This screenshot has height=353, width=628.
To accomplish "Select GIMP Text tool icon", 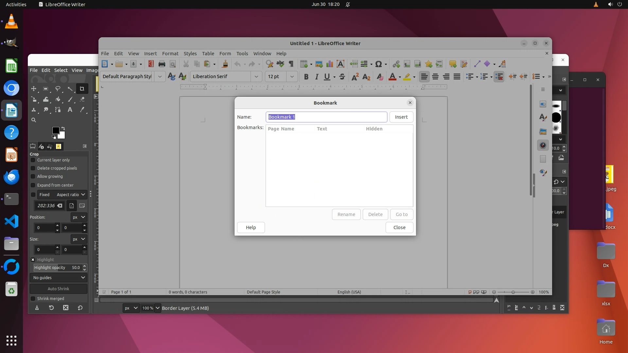I will point(70,110).
